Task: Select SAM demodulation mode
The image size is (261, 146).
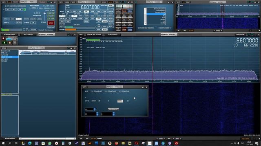Action: click(74, 12)
